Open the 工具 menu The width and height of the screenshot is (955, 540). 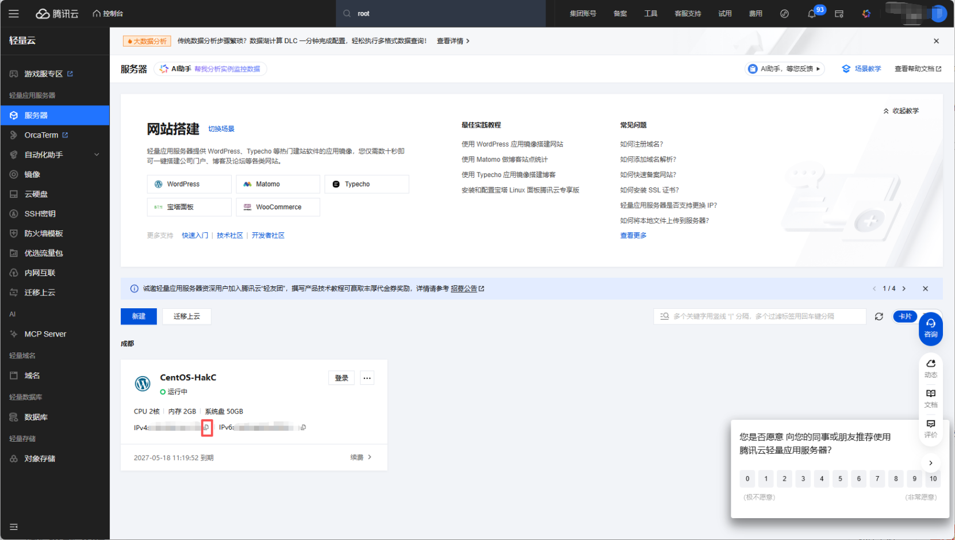click(650, 13)
